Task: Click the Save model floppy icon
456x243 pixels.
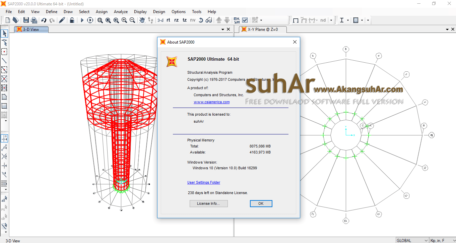Action: pyautogui.click(x=26, y=20)
